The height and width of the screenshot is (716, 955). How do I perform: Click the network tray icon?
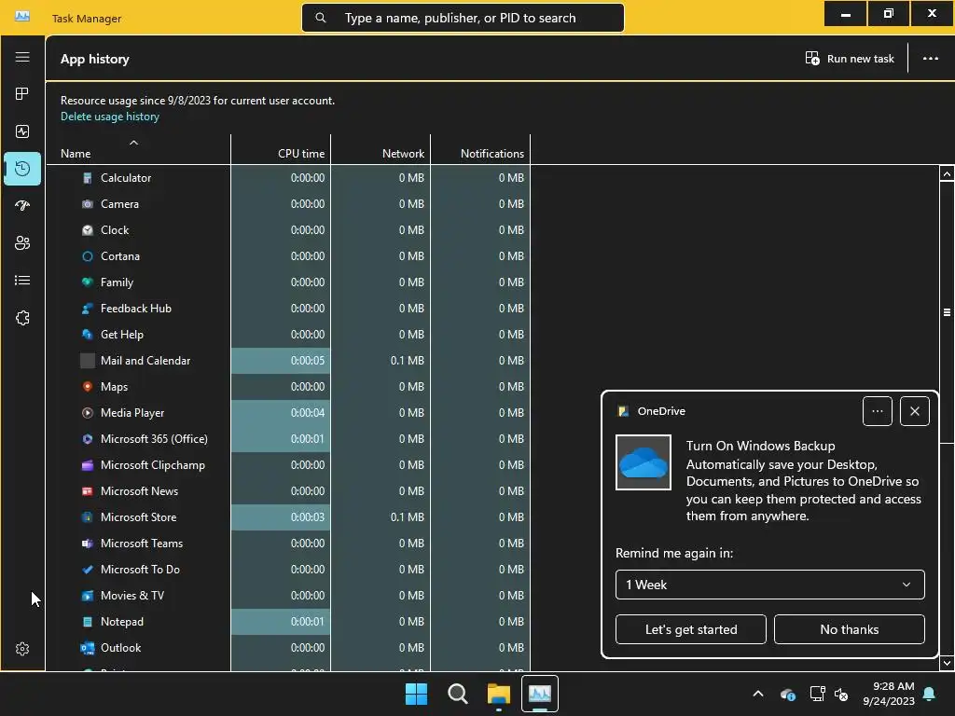click(x=817, y=694)
